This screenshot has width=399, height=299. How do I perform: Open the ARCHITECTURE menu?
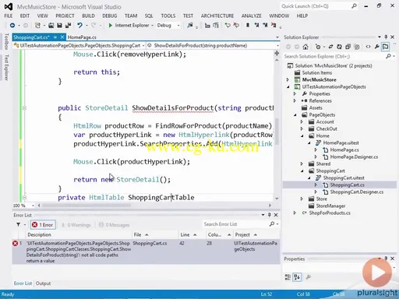(x=217, y=16)
